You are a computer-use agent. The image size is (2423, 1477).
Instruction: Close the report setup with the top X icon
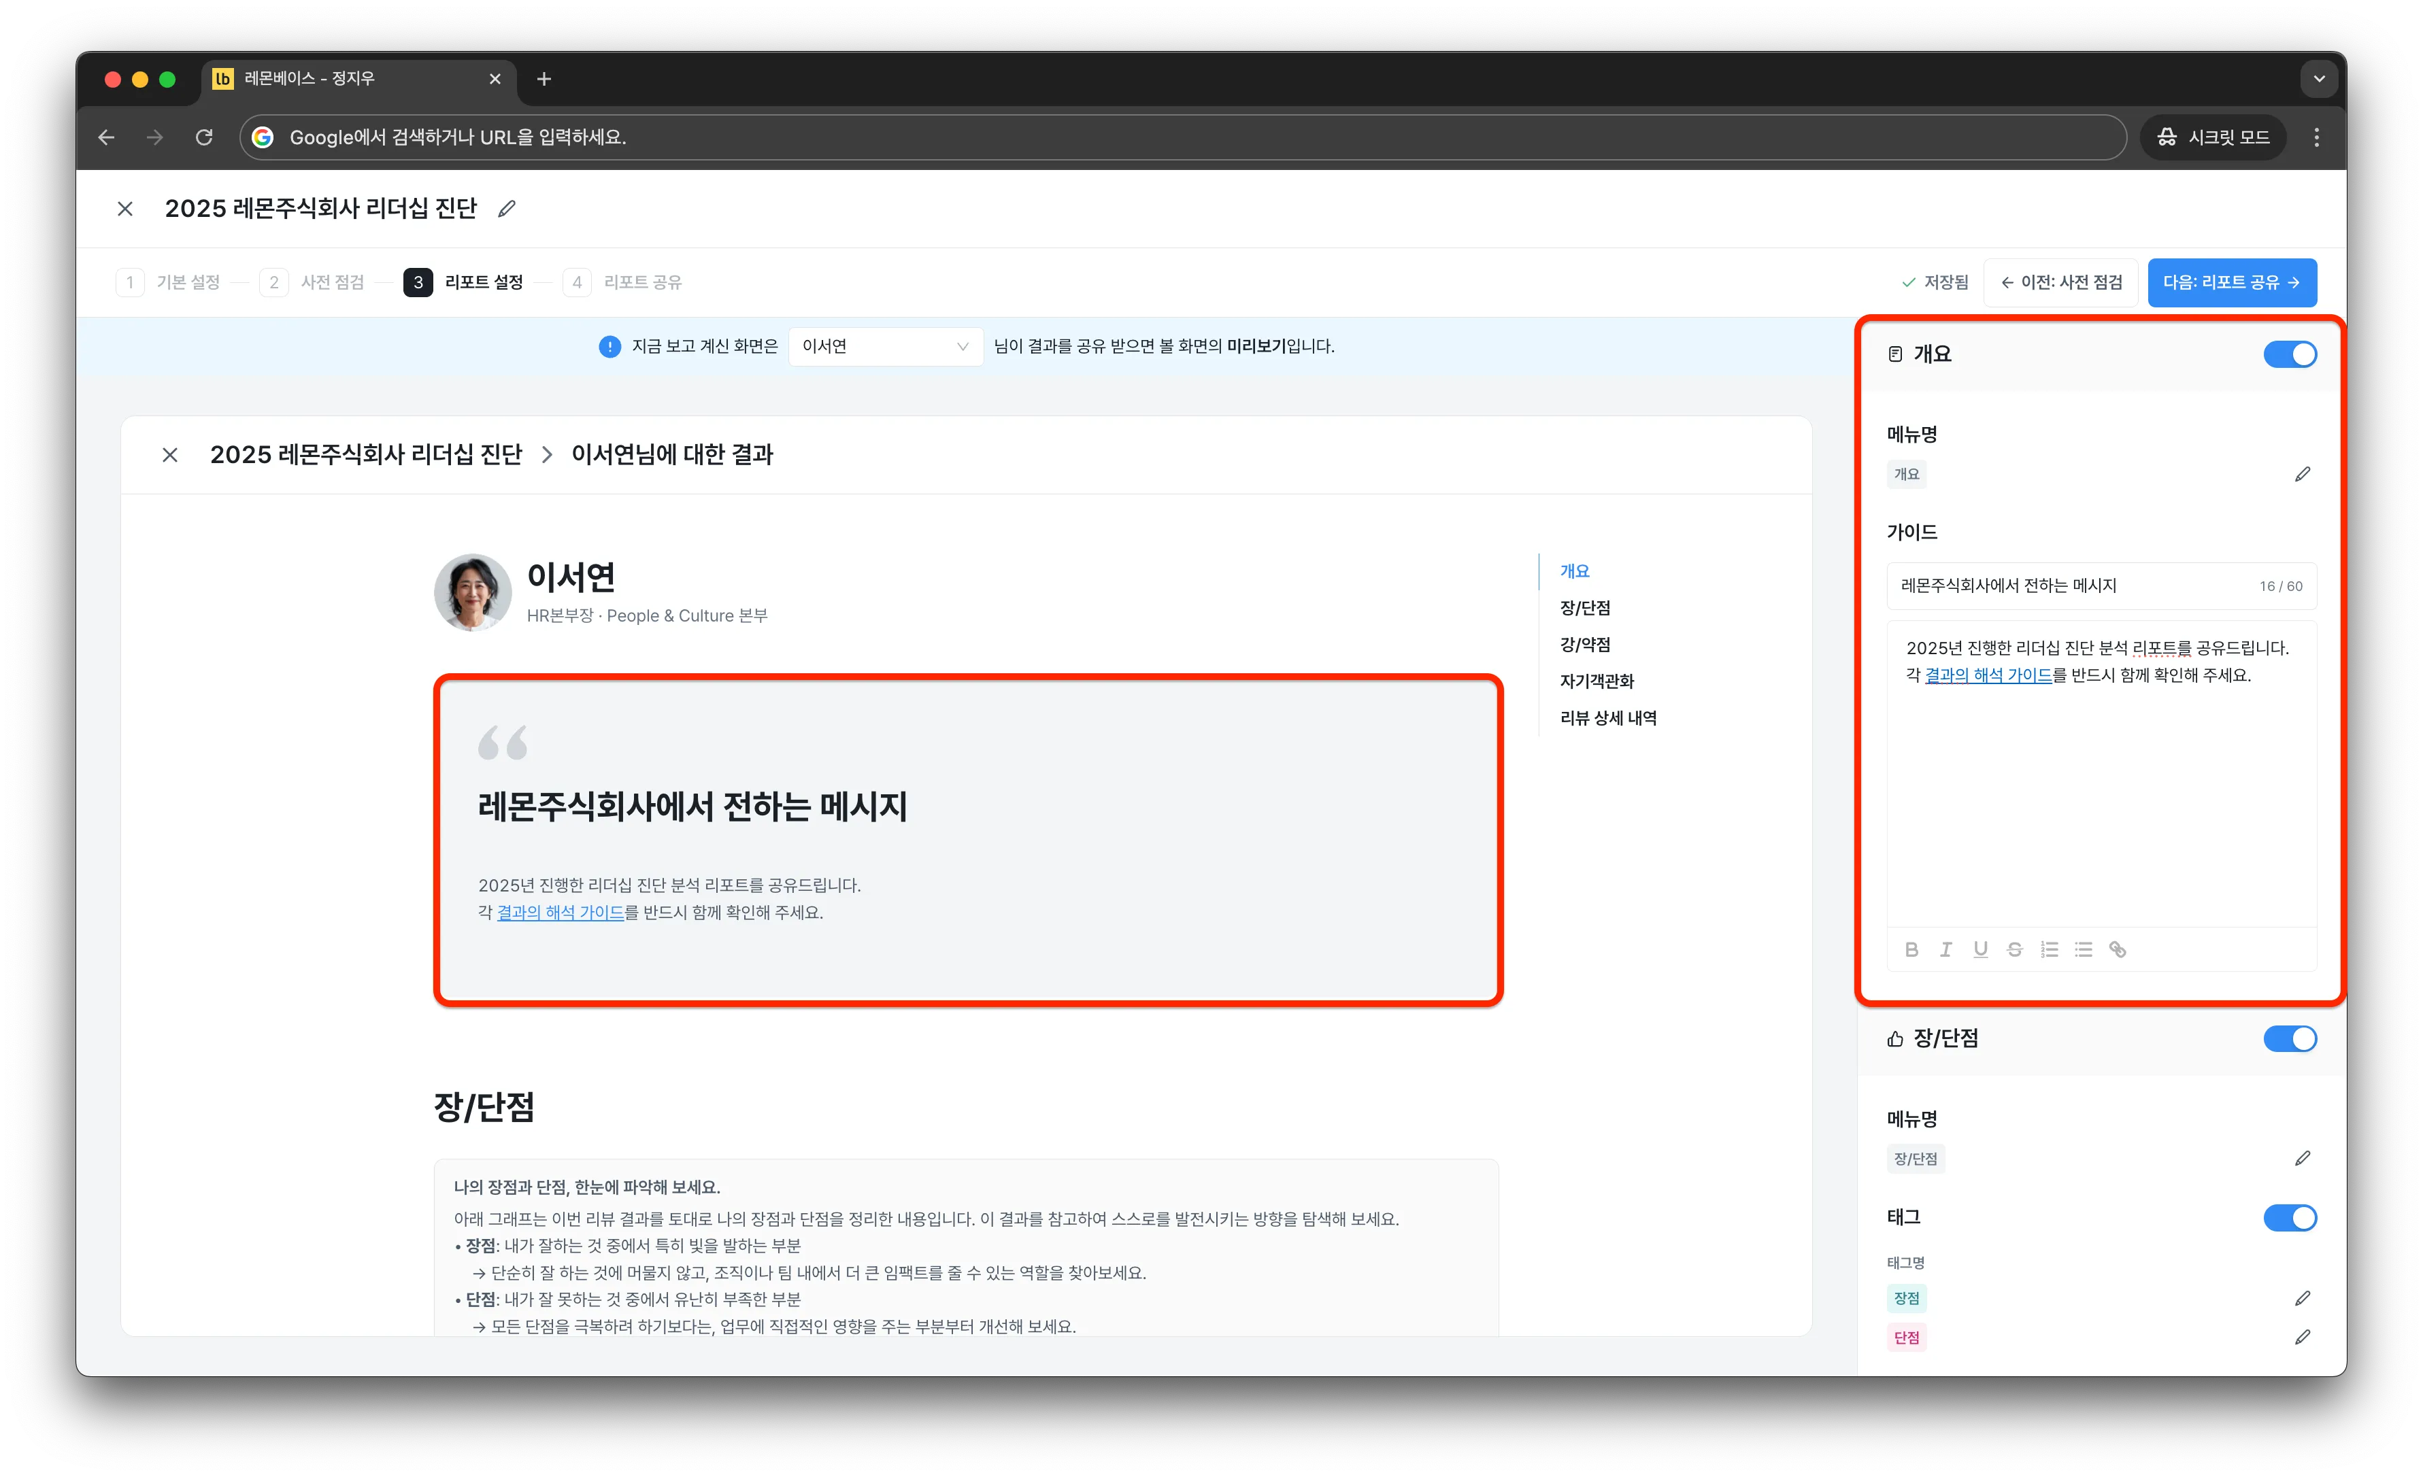[x=125, y=209]
